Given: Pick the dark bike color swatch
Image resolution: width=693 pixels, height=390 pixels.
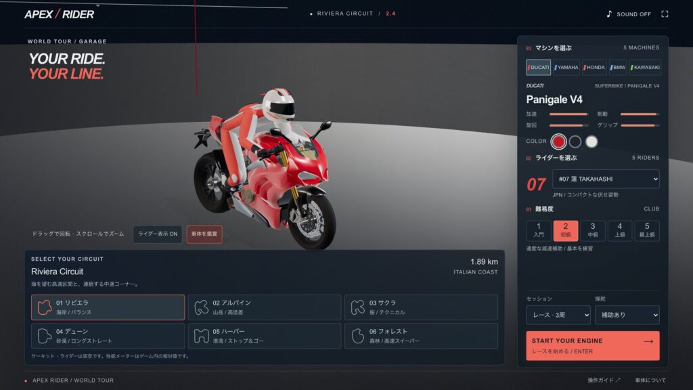Looking at the screenshot, I should pyautogui.click(x=575, y=142).
